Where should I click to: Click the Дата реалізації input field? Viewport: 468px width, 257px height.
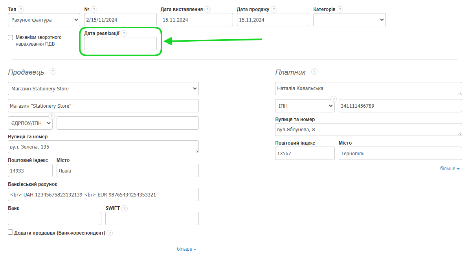(120, 44)
